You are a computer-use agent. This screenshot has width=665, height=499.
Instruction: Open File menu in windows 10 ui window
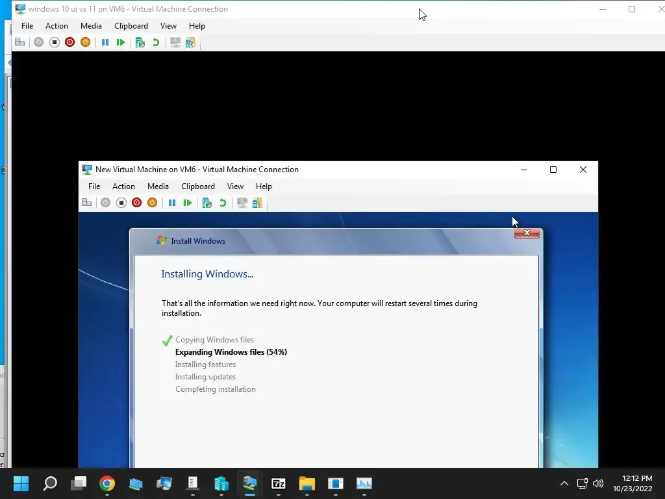(27, 26)
